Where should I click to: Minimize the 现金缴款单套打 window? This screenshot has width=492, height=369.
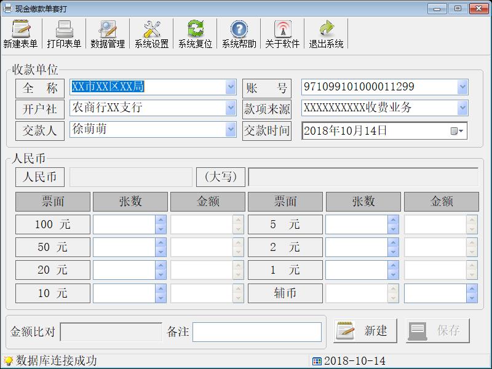(x=437, y=9)
